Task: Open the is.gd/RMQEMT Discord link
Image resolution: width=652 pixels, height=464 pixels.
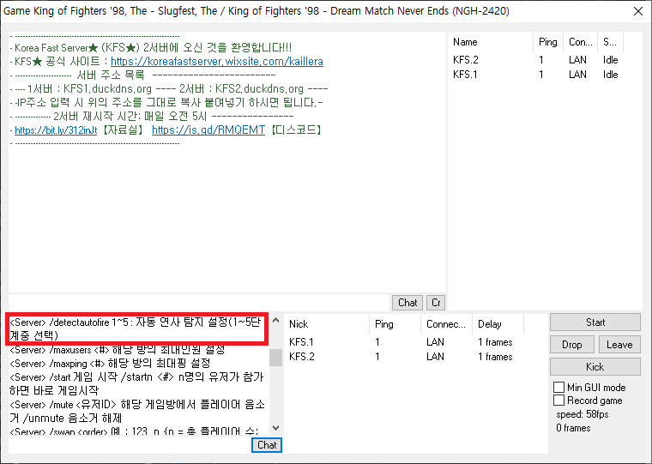Action: point(208,130)
